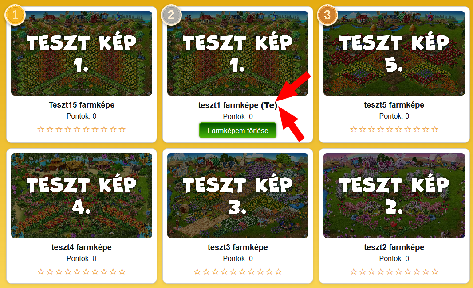Open the Teszt15 farmképe title link

click(x=82, y=105)
